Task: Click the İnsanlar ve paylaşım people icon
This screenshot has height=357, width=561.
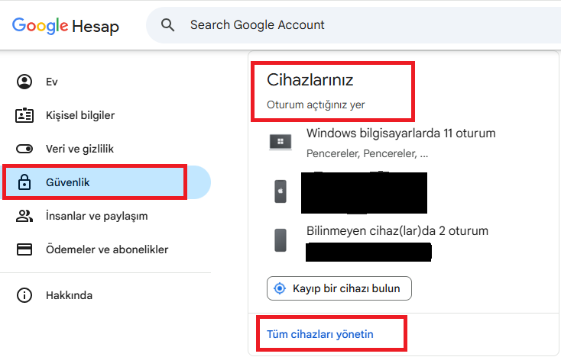Action: point(24,216)
